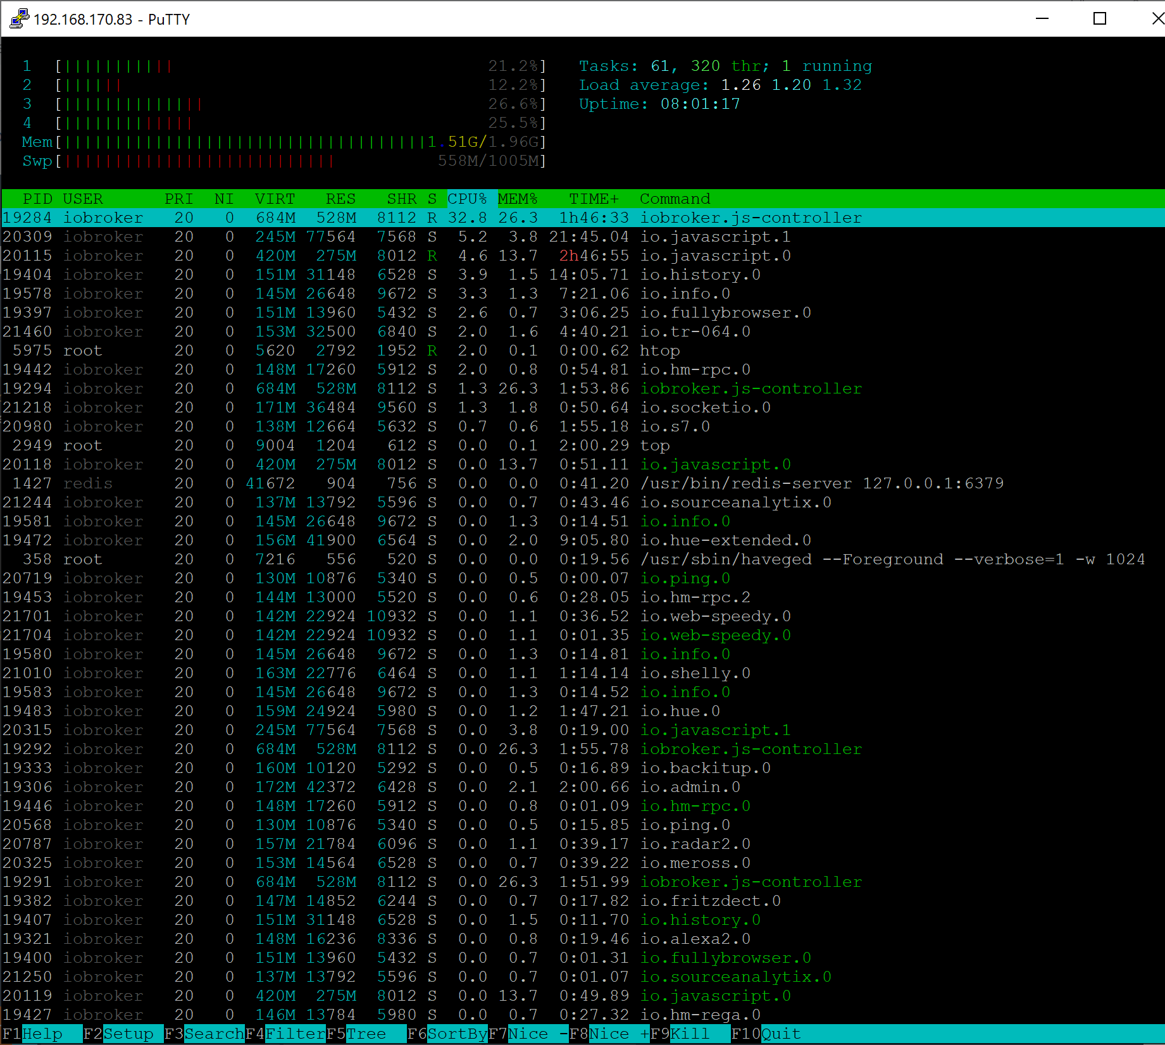This screenshot has height=1045, width=1165.
Task: Click the PuTTY icon in title bar
Action: click(x=19, y=19)
